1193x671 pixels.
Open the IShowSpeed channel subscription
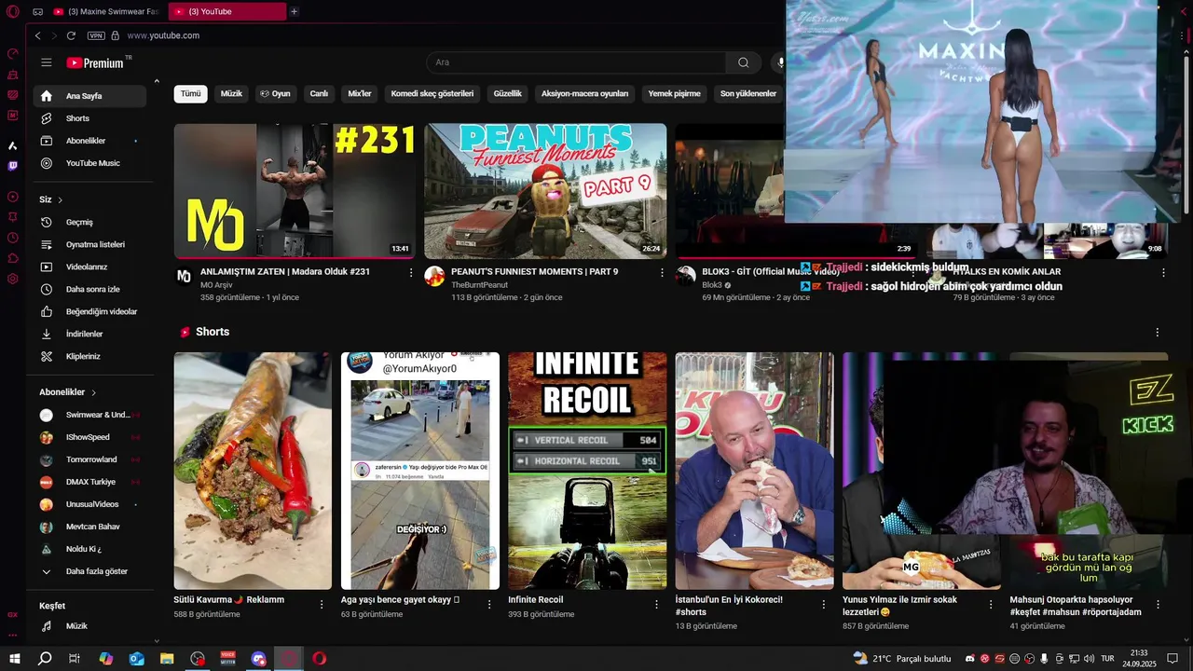pos(89,437)
